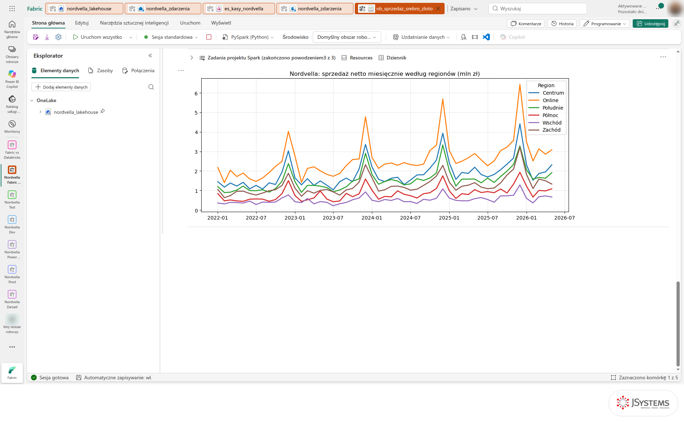Switch to es_kasy_nordvella tab
Screen dimensions: 684x422
click(x=239, y=9)
